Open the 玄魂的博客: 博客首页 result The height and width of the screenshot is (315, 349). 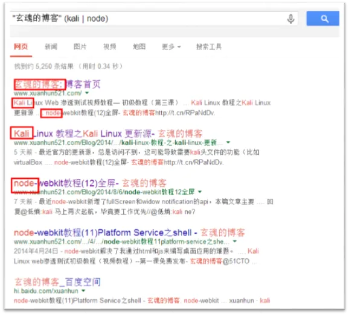pyautogui.click(x=57, y=84)
